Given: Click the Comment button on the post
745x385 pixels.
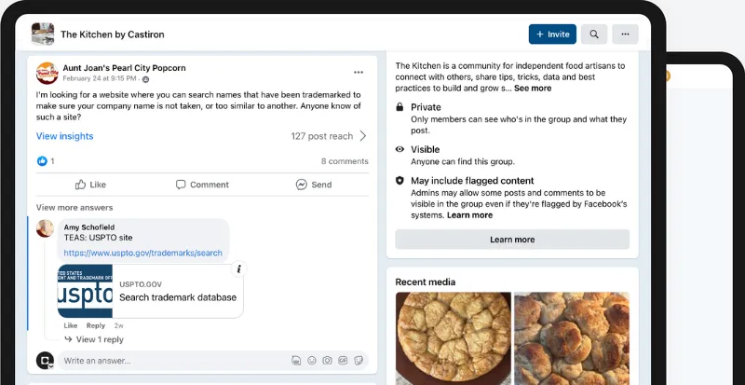Looking at the screenshot, I should pos(201,185).
